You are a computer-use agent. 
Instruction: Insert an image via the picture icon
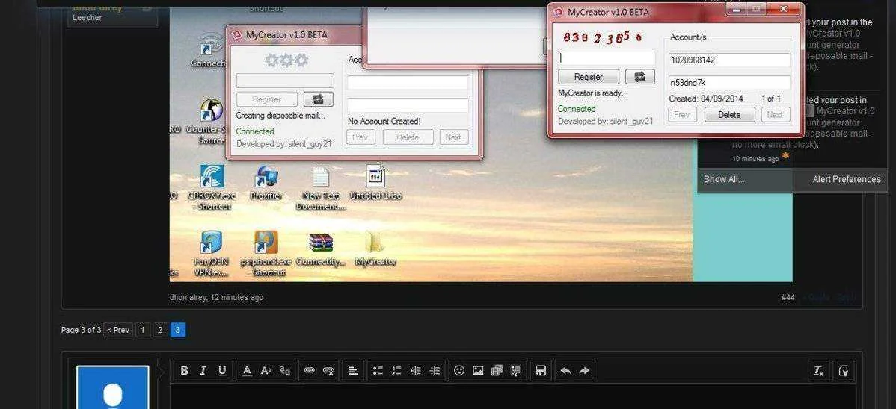pos(478,371)
